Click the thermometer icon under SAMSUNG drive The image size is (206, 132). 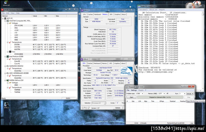click(x=10, y=69)
